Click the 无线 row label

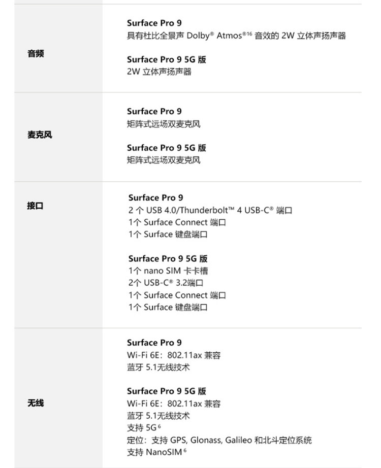tap(36, 403)
